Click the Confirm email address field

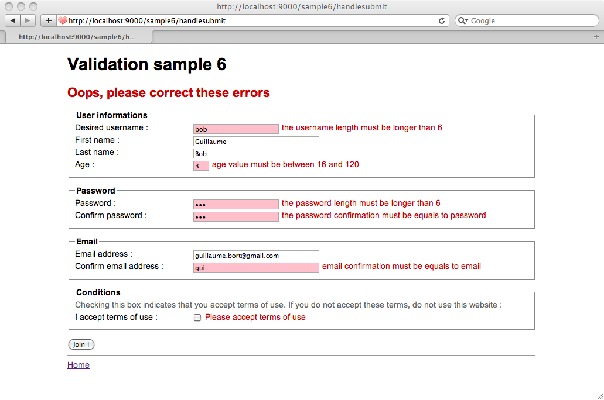click(256, 267)
